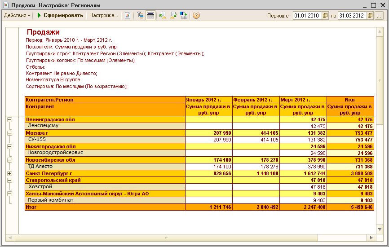Image resolution: width=389 pixels, height=247 pixels.
Task: Toggle the report header table icon
Action: [150, 15]
